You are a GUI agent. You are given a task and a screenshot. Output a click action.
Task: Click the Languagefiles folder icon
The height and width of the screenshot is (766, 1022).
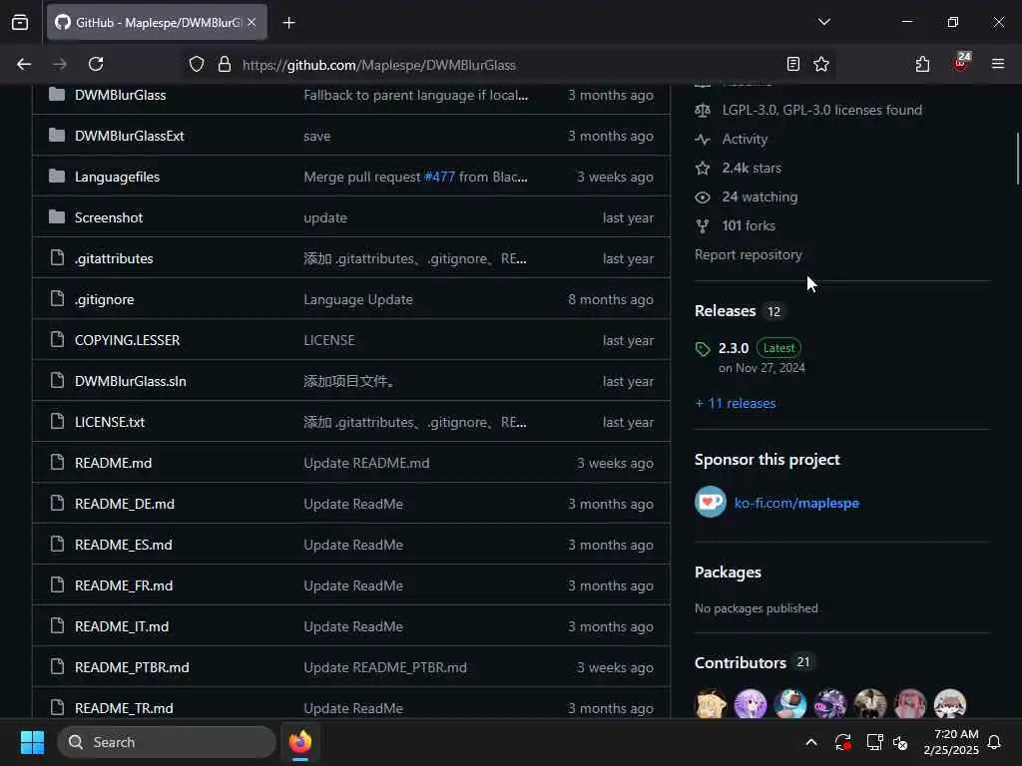(57, 177)
